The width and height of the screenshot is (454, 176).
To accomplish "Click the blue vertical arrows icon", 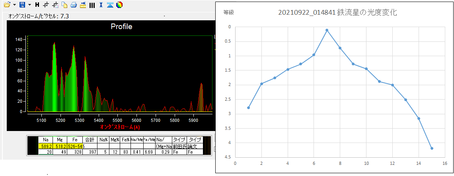I will (x=101, y=5).
